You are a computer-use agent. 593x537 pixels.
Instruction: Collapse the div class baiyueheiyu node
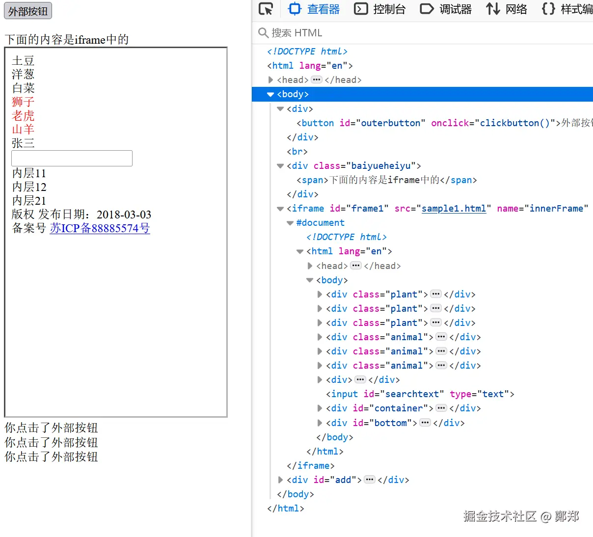pyautogui.click(x=280, y=166)
